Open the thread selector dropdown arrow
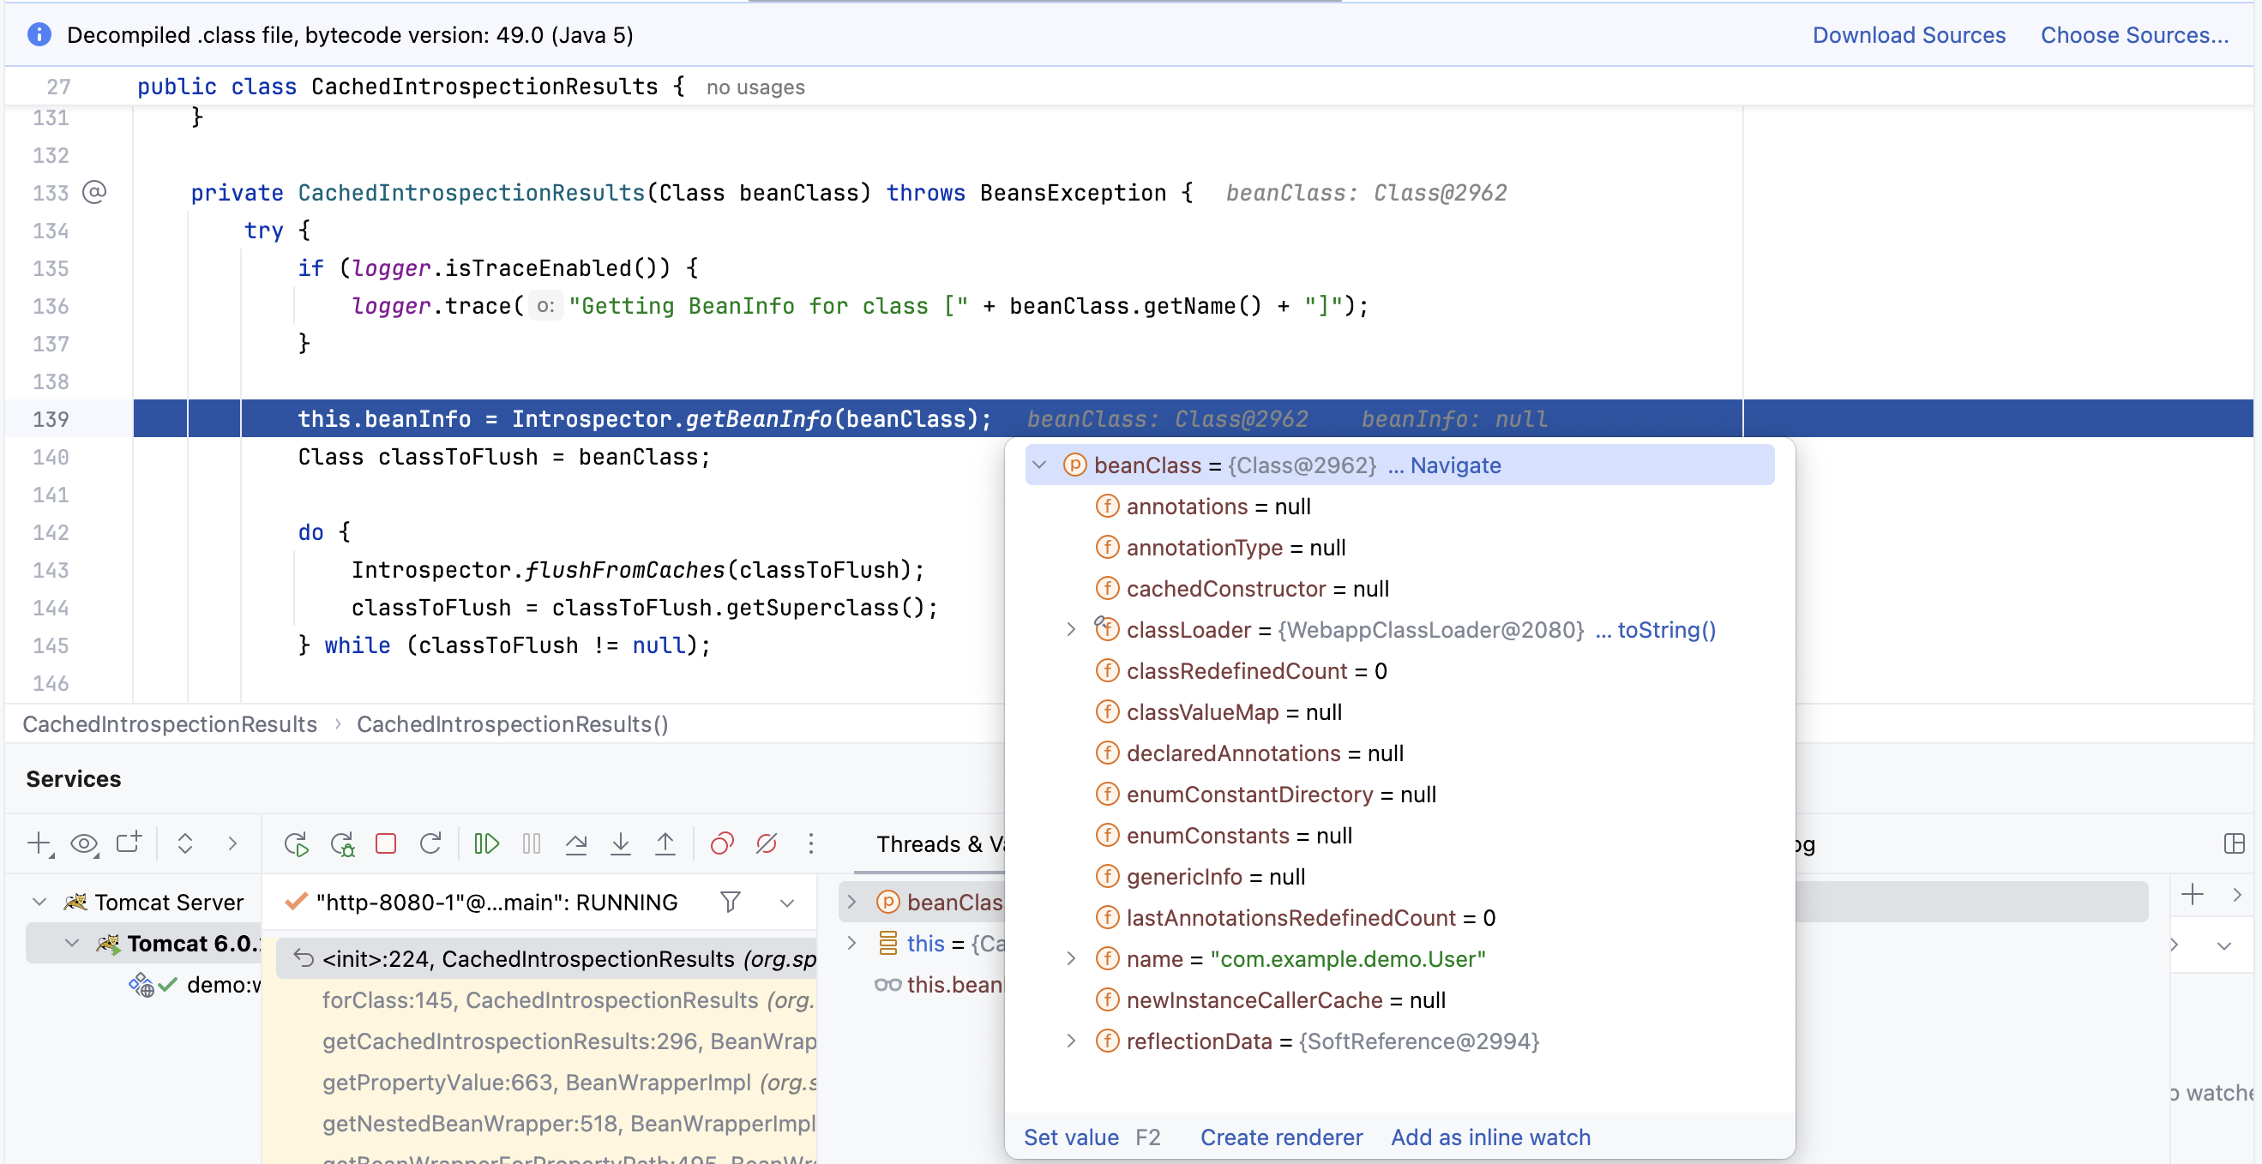 (787, 903)
